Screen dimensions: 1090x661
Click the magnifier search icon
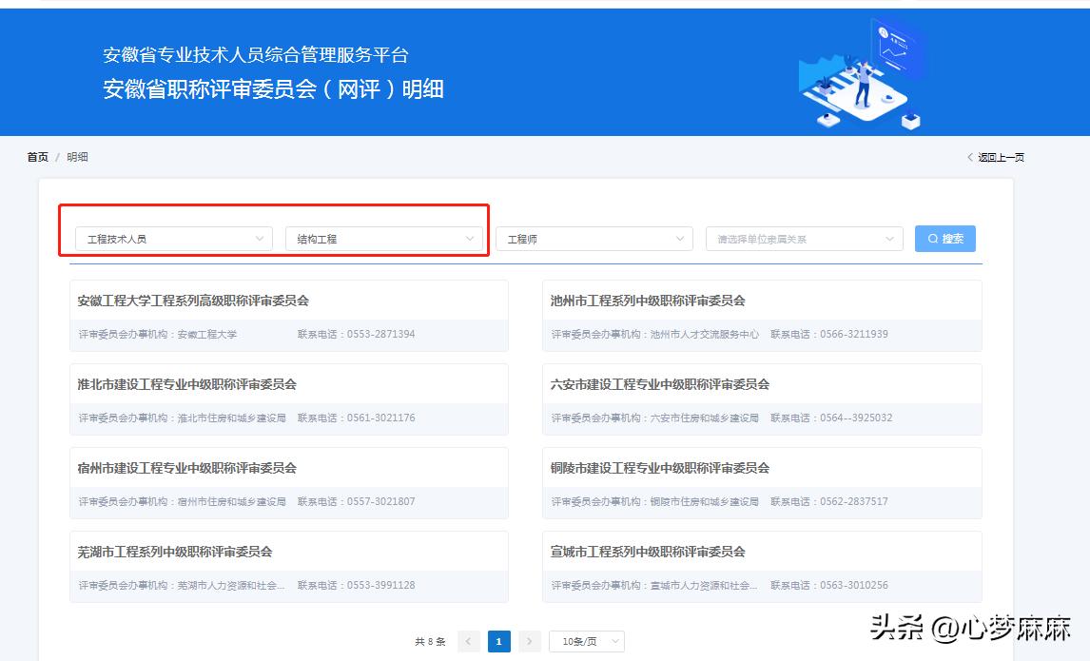point(935,239)
